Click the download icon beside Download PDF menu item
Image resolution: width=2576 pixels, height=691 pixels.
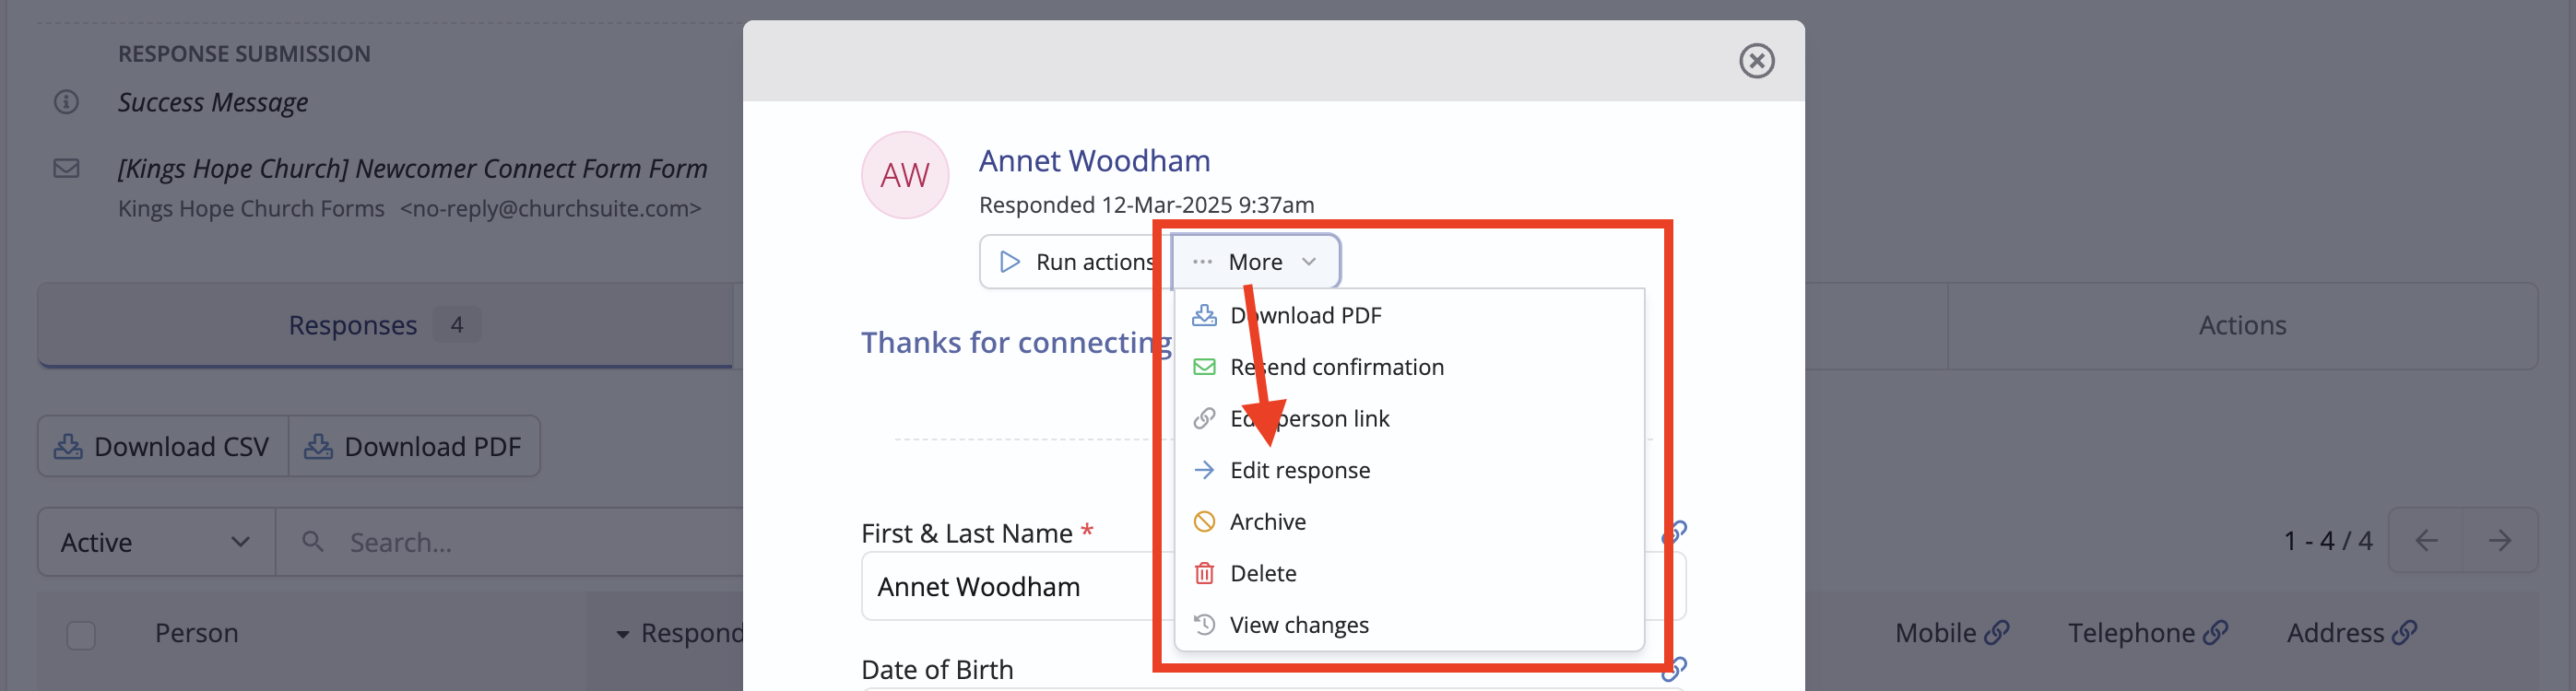point(1204,316)
